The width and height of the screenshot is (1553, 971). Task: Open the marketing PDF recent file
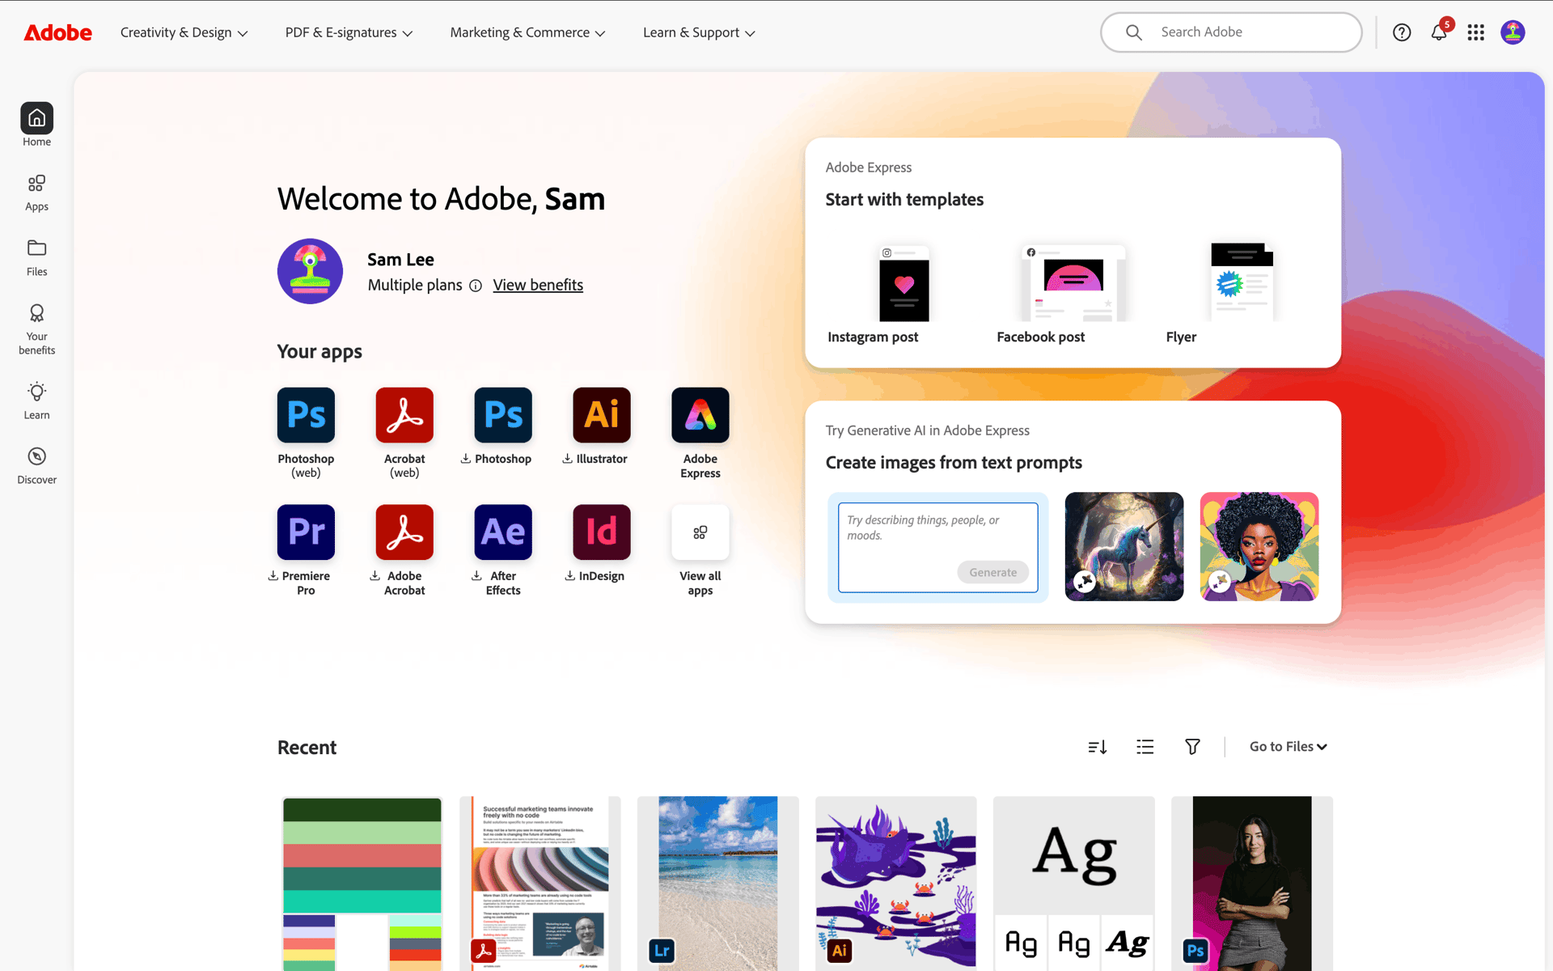tap(540, 884)
